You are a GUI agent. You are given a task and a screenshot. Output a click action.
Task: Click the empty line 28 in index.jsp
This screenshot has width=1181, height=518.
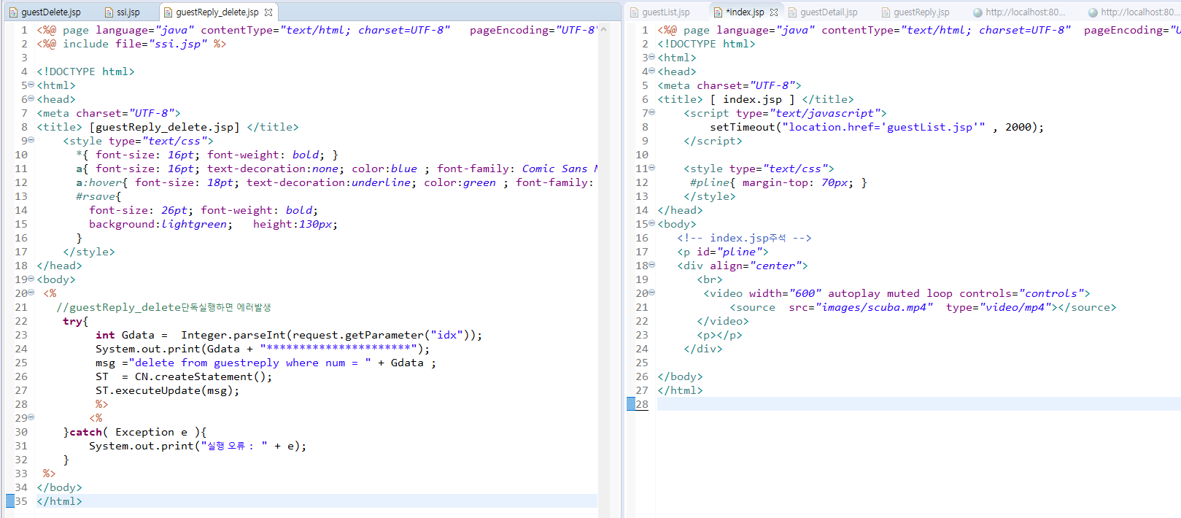pos(918,404)
